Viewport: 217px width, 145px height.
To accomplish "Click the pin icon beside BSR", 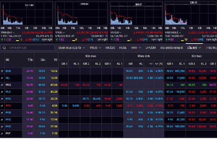I will [2, 71].
